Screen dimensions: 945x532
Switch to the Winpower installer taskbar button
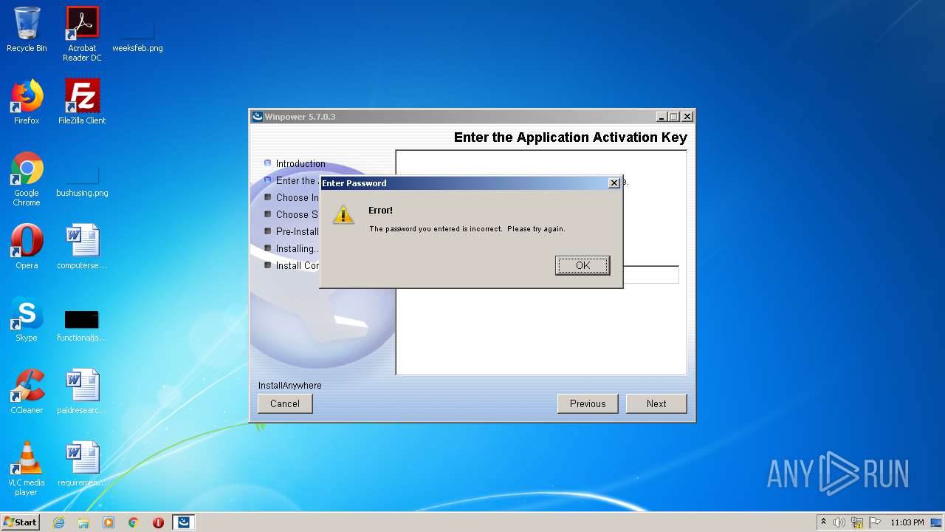tap(184, 522)
